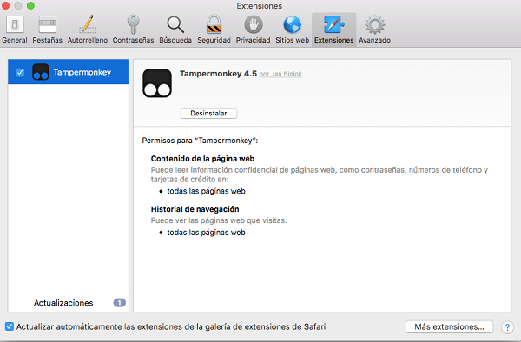The width and height of the screenshot is (521, 342).
Task: Open the Autorrelleno pencil icon pane
Action: [x=88, y=30]
